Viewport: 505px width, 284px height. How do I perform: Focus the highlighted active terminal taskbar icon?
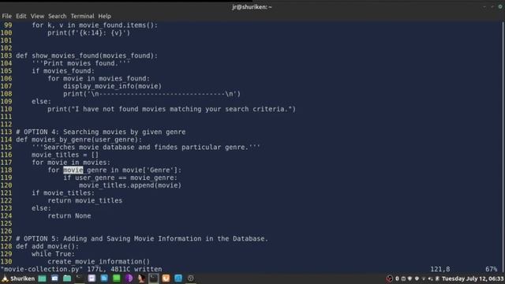(x=154, y=278)
